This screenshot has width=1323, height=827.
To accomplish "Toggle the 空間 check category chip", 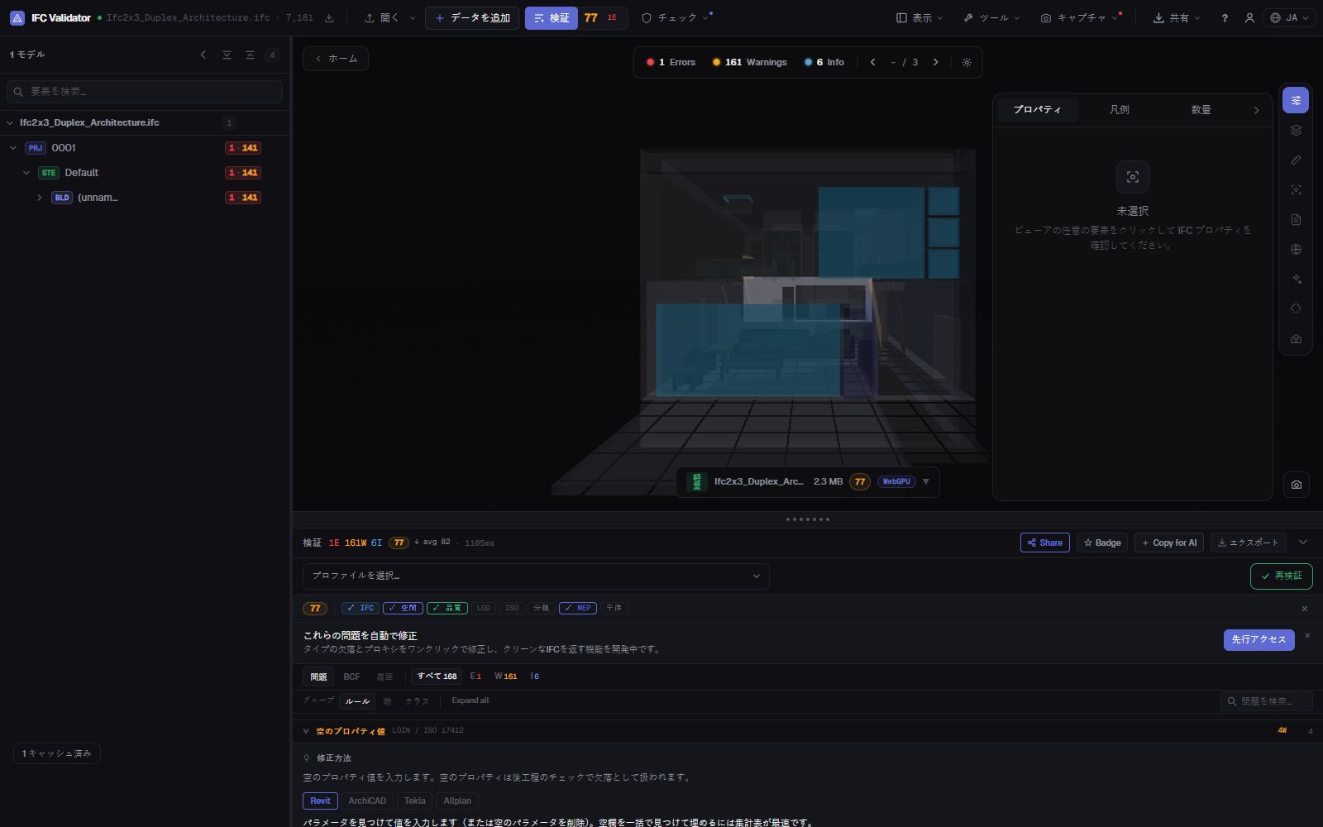I will [403, 608].
